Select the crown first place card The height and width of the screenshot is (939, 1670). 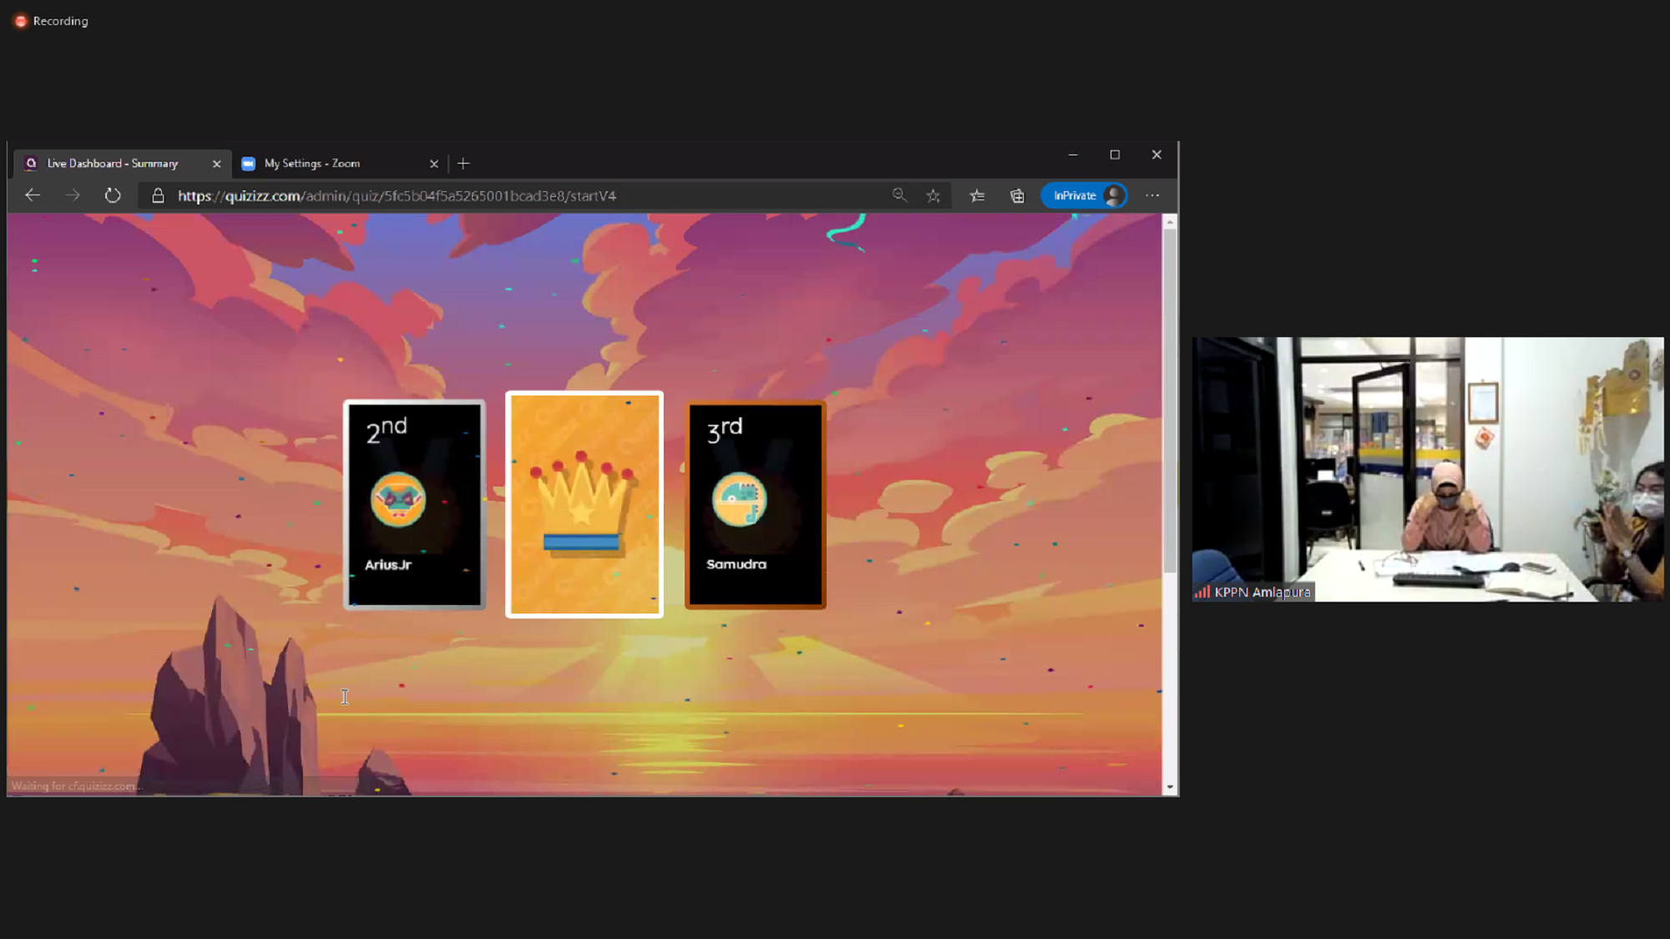[584, 505]
